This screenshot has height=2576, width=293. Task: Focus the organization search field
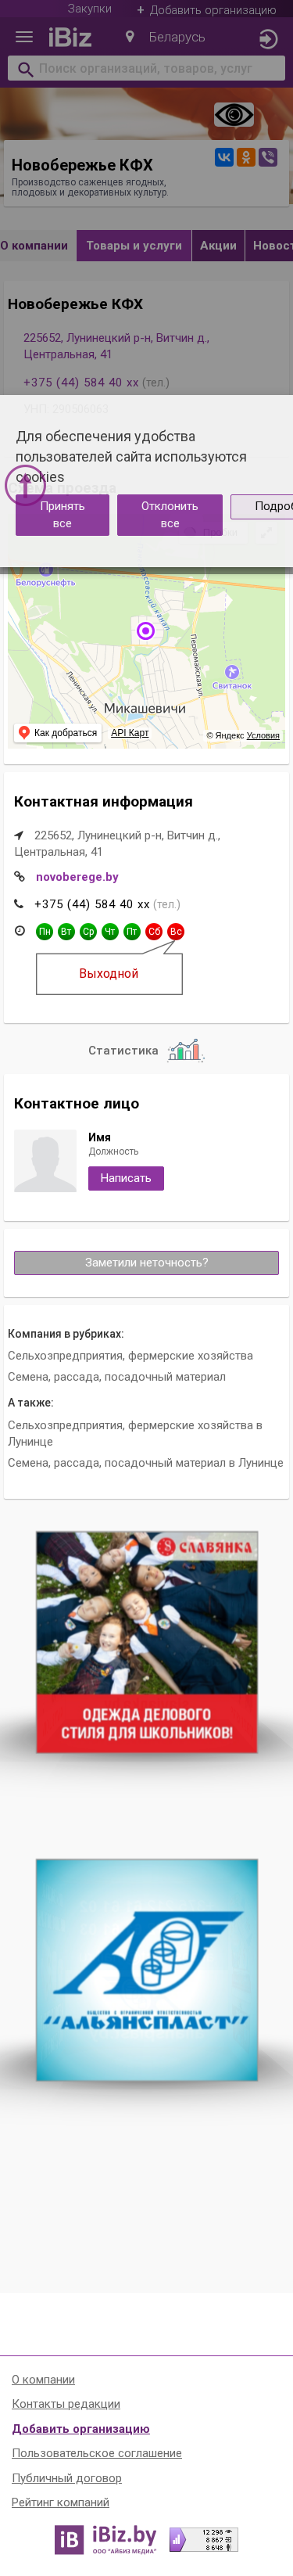point(147,69)
